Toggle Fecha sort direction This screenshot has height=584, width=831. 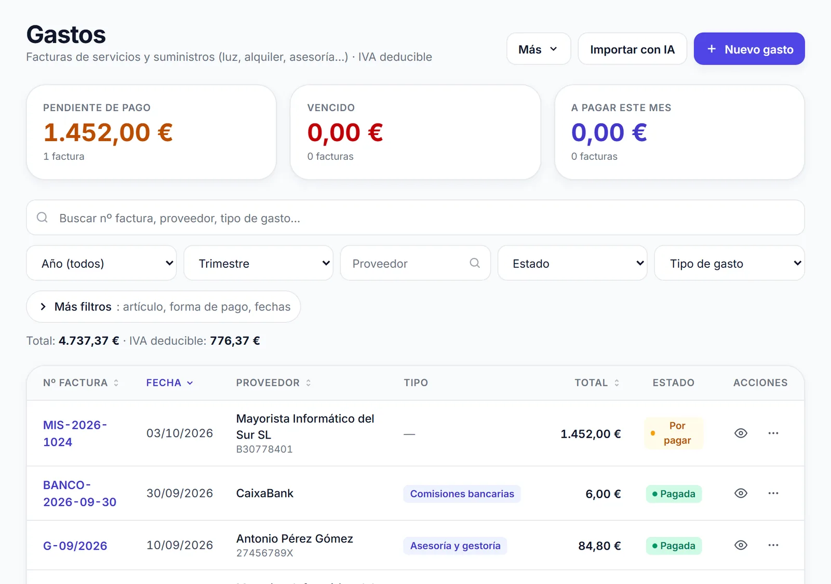click(x=169, y=383)
